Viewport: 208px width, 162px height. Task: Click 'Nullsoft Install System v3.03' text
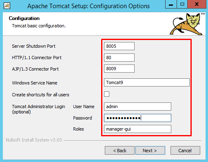click(34, 140)
